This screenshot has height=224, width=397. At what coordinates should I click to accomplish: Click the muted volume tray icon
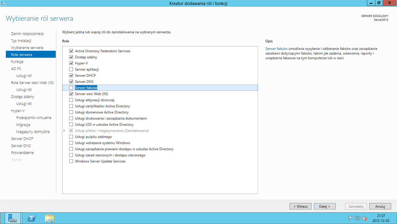coord(365,218)
